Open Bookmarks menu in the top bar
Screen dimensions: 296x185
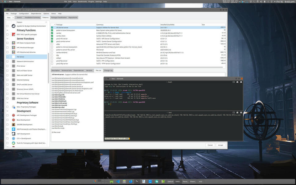[83, 2]
